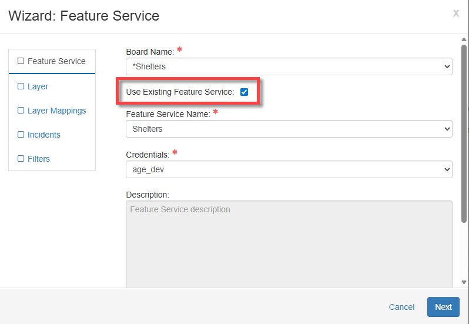Open the Credentials dropdown showing age_dev

coord(289,169)
